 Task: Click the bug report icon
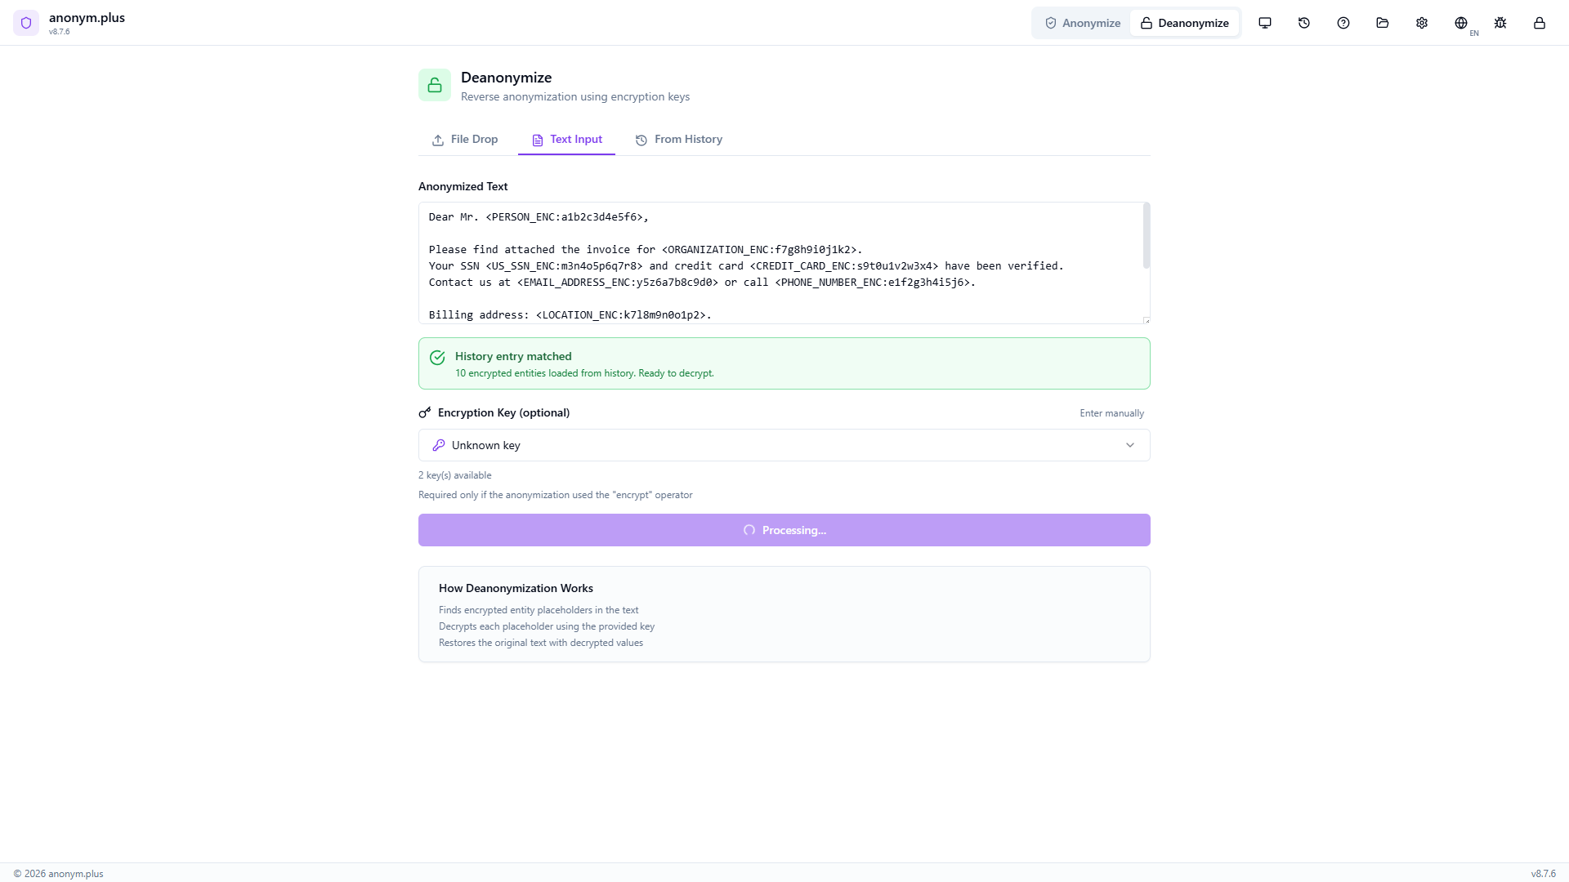tap(1500, 23)
